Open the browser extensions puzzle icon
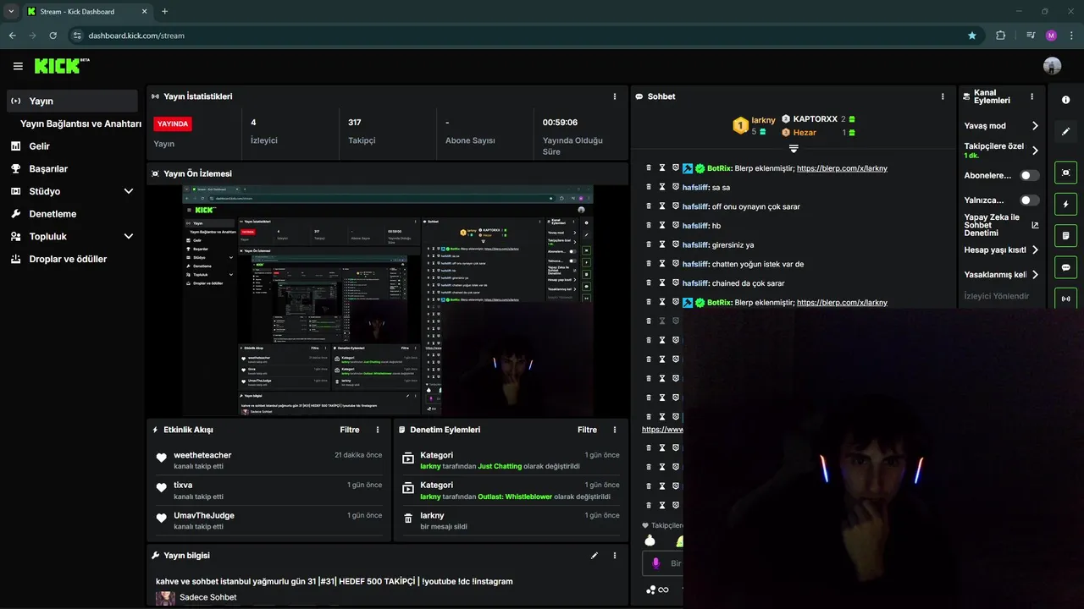The image size is (1084, 609). point(1000,36)
